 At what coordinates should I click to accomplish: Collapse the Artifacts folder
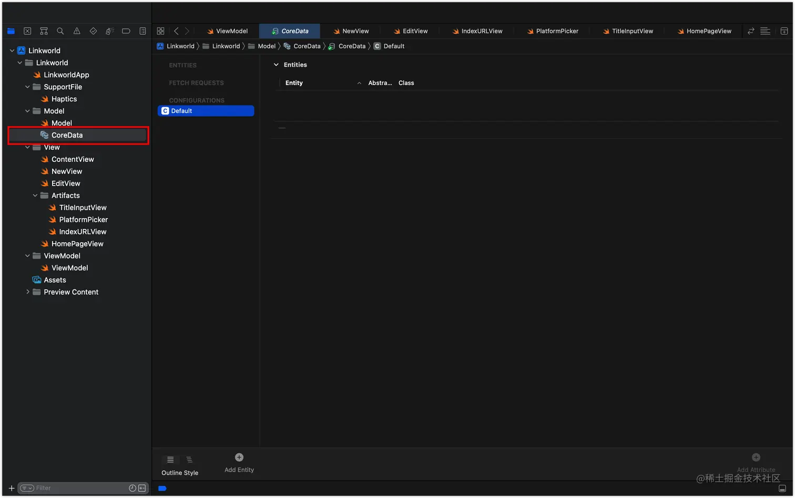[35, 195]
